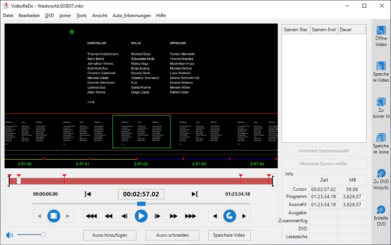Open the Ansicht menu
The image size is (391, 245).
(100, 16)
